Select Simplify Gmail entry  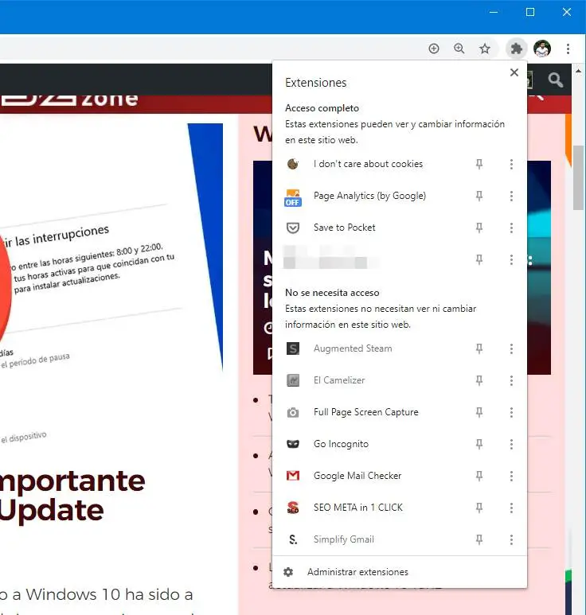tap(343, 539)
